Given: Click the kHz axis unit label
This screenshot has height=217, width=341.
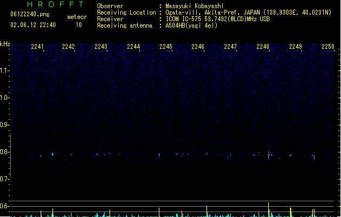Looking at the screenshot, I should point(5,44).
